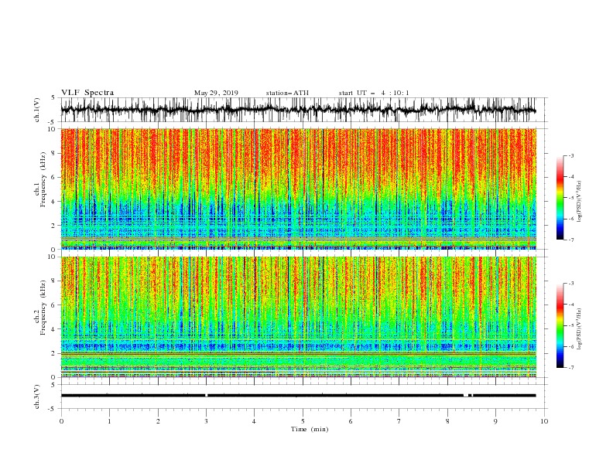Click the "-3" tick on ch.2 color bar

(x=571, y=284)
